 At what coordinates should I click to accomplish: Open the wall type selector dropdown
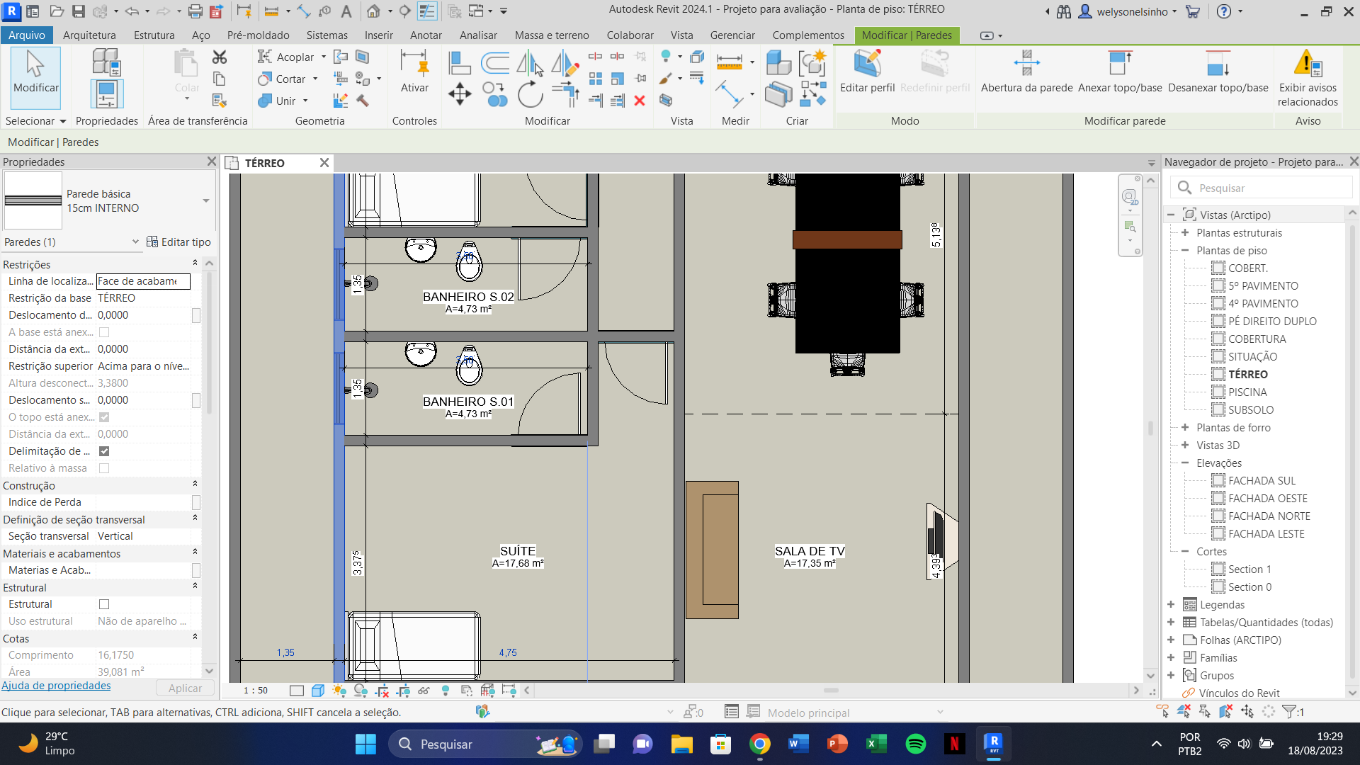pos(205,201)
